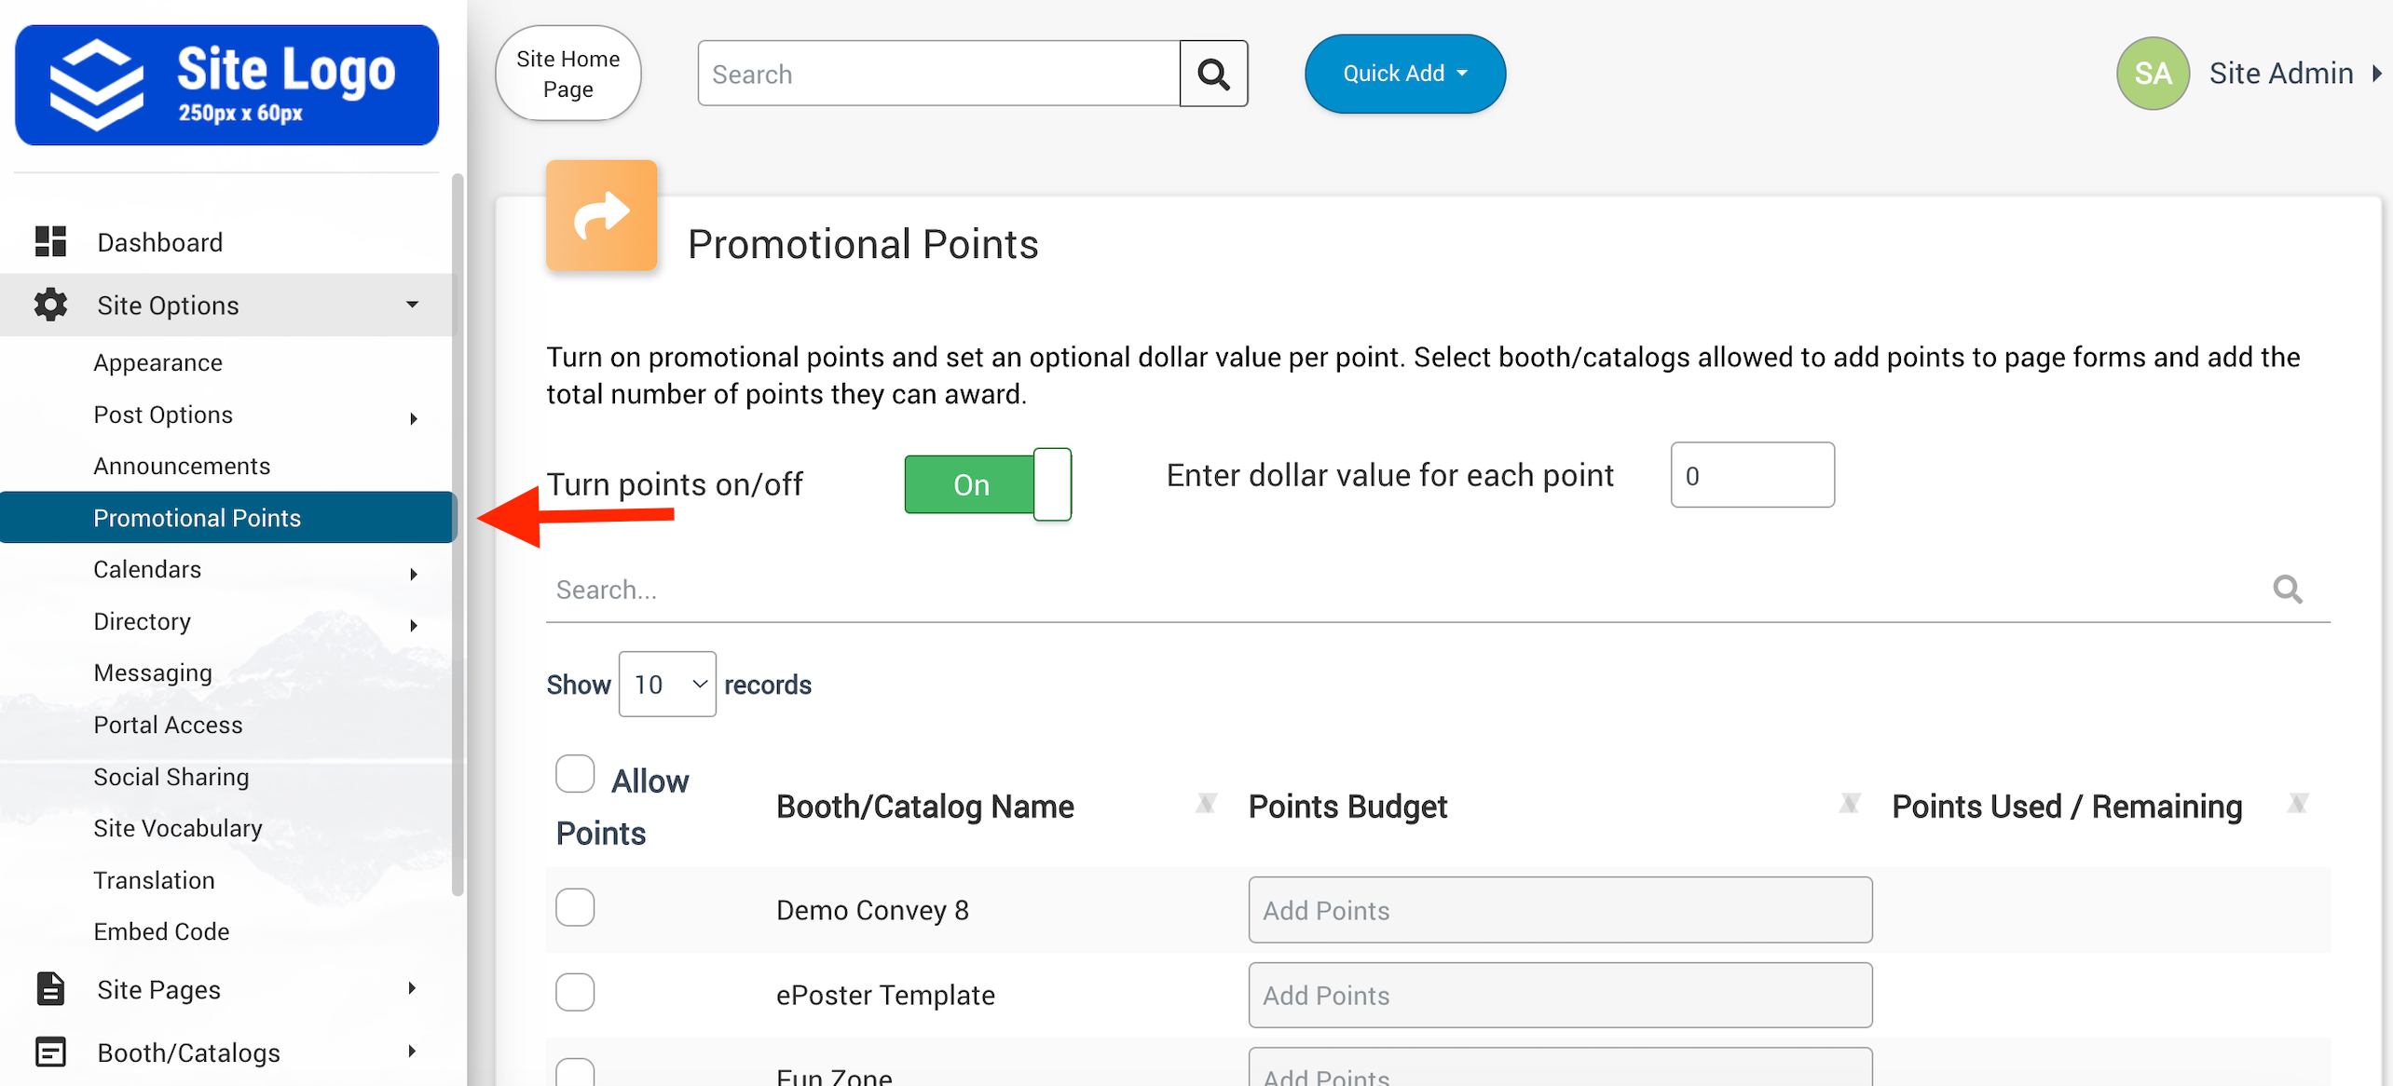The height and width of the screenshot is (1086, 2393).
Task: Expand the Directory submenu arrow
Action: (413, 626)
